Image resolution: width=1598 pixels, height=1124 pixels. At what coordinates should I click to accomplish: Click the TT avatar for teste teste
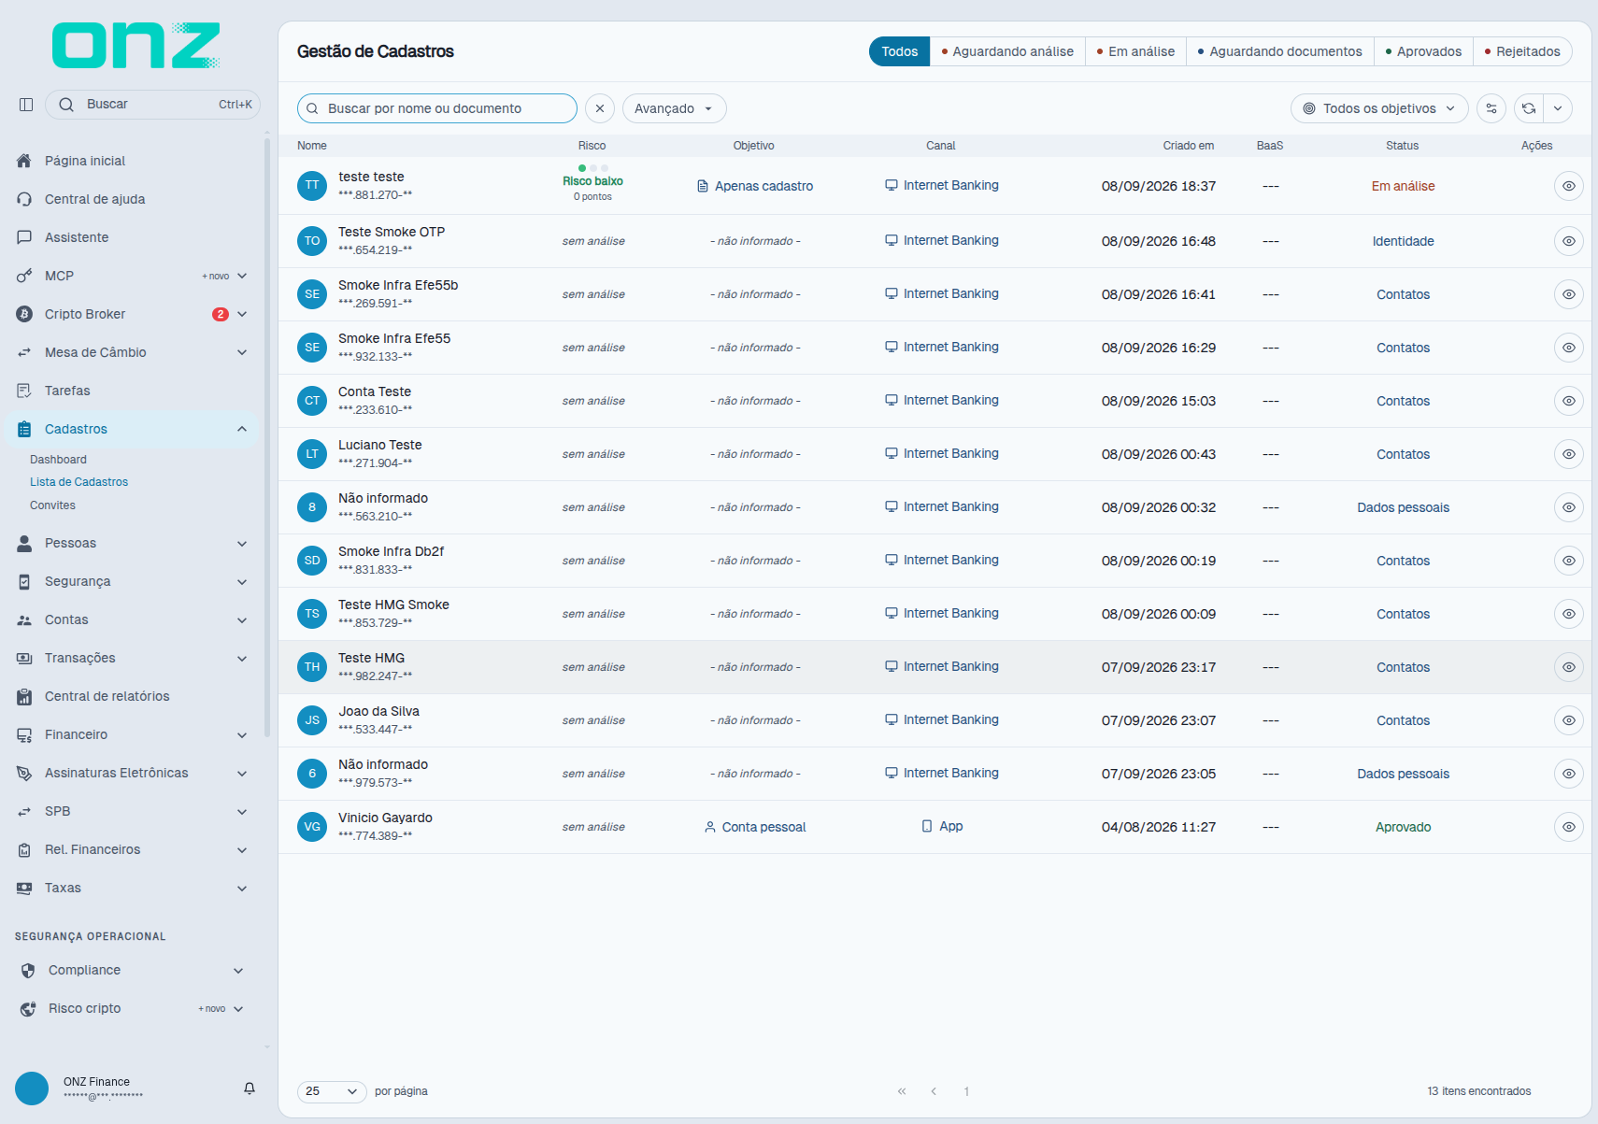tap(312, 186)
